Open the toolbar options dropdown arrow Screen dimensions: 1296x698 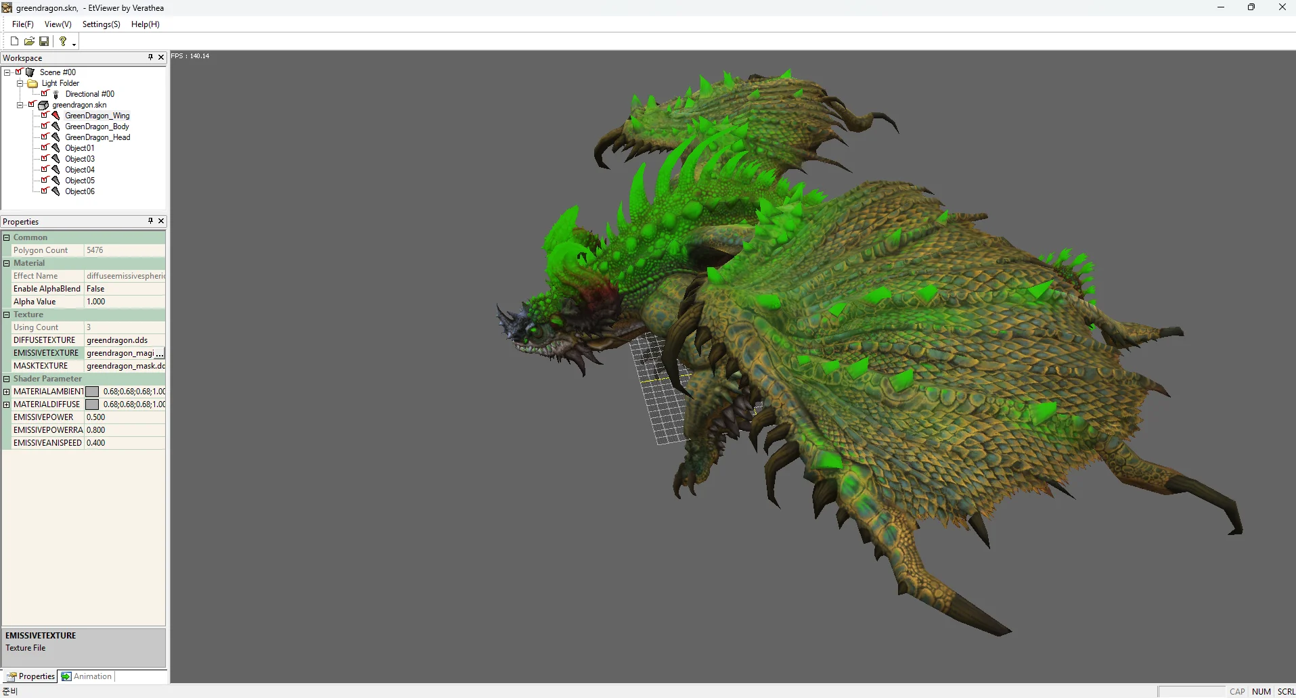74,44
